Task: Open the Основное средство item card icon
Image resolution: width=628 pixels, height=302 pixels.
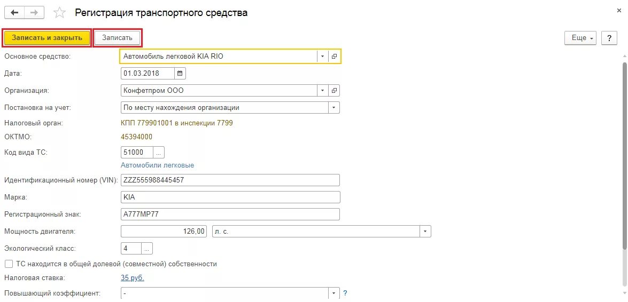Action: pos(334,57)
